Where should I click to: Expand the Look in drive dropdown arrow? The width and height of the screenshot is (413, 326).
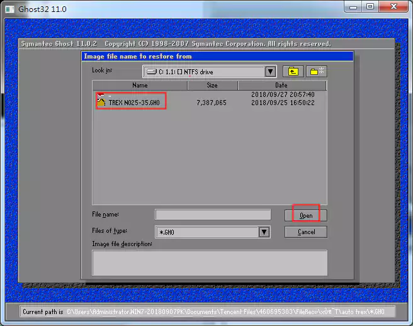click(x=271, y=72)
